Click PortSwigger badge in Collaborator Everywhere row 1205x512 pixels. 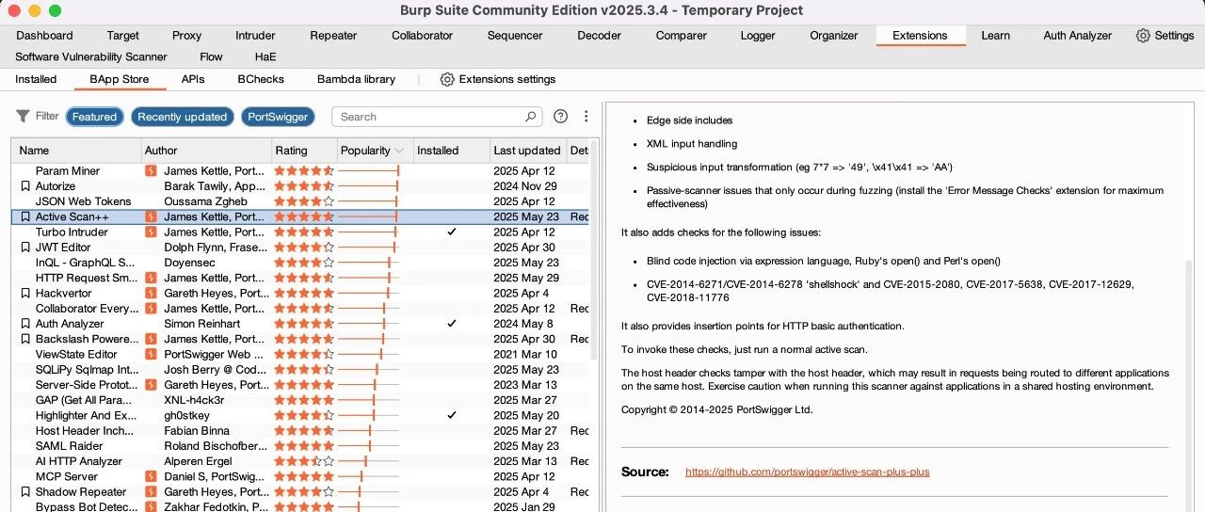tap(151, 308)
